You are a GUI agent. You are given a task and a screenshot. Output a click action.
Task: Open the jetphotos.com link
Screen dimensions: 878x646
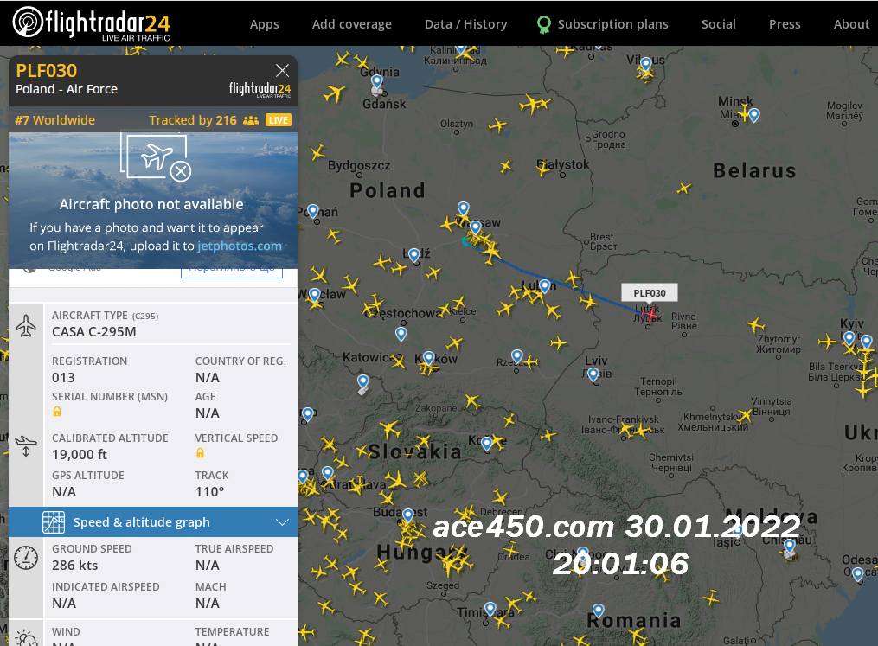coord(240,246)
